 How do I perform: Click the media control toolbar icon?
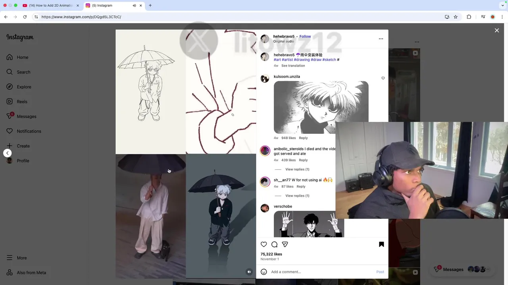tap(483, 17)
